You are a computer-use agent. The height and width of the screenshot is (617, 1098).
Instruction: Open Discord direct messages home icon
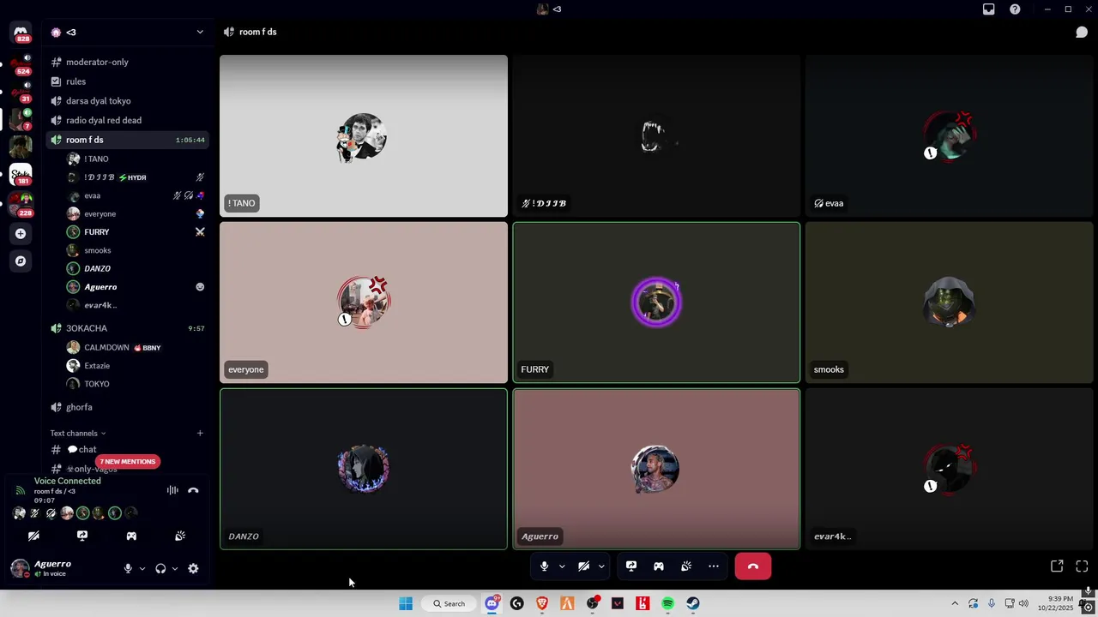click(21, 33)
